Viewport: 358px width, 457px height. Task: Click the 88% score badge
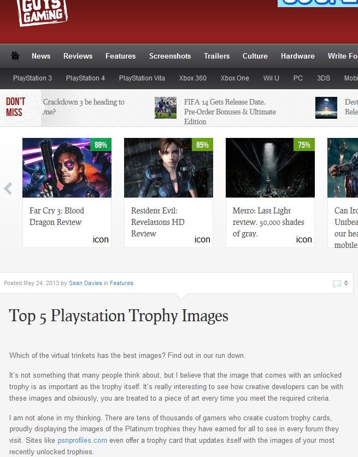(x=101, y=144)
